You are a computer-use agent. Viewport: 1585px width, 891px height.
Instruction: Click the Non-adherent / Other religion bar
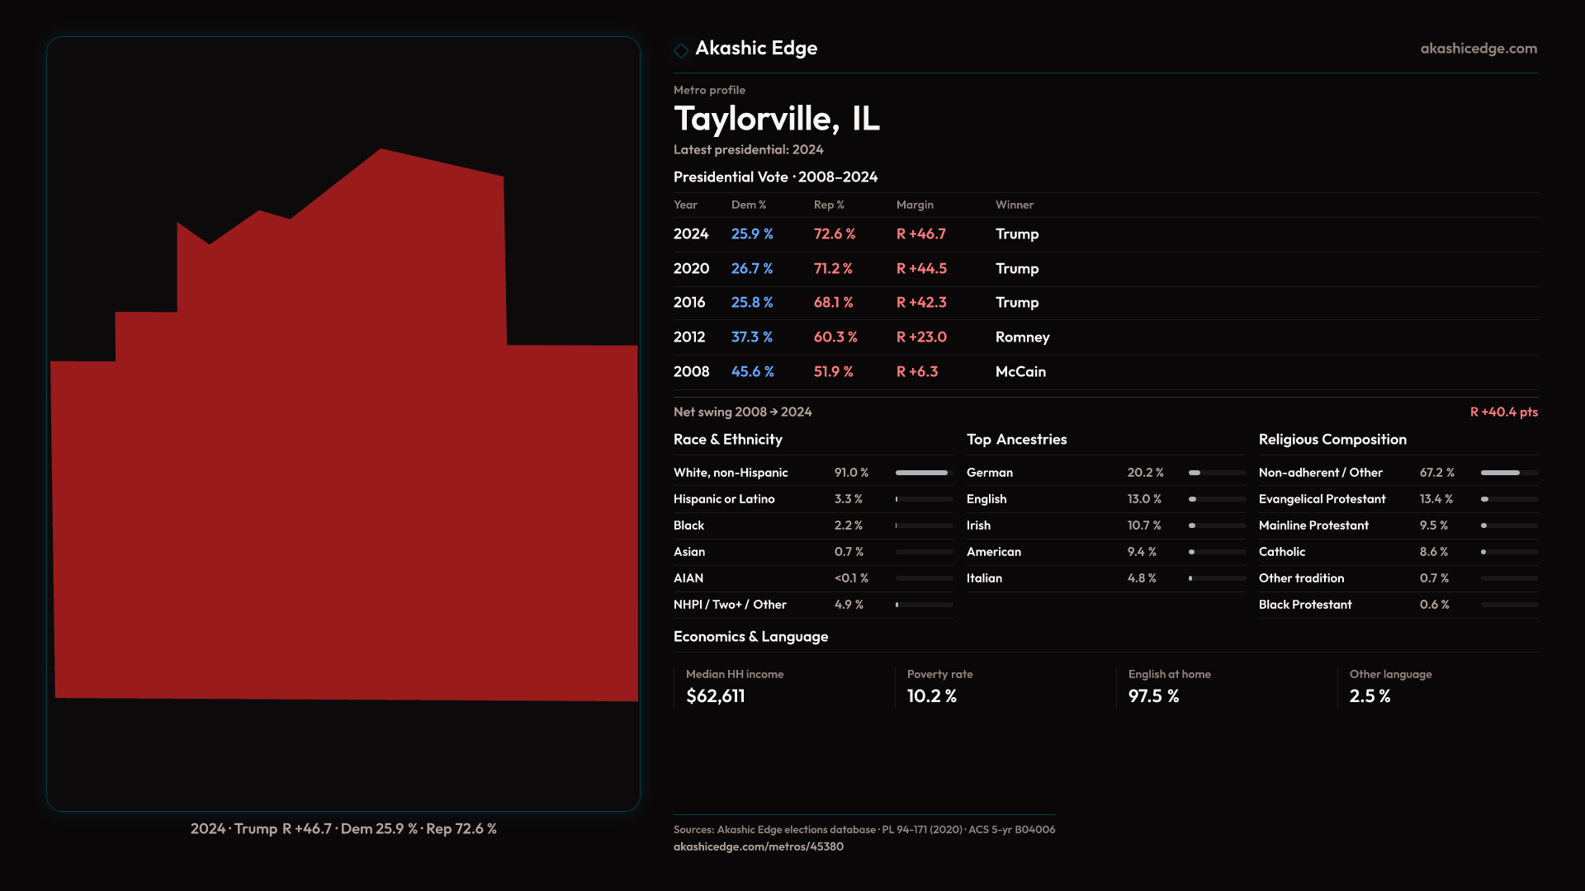click(1508, 473)
